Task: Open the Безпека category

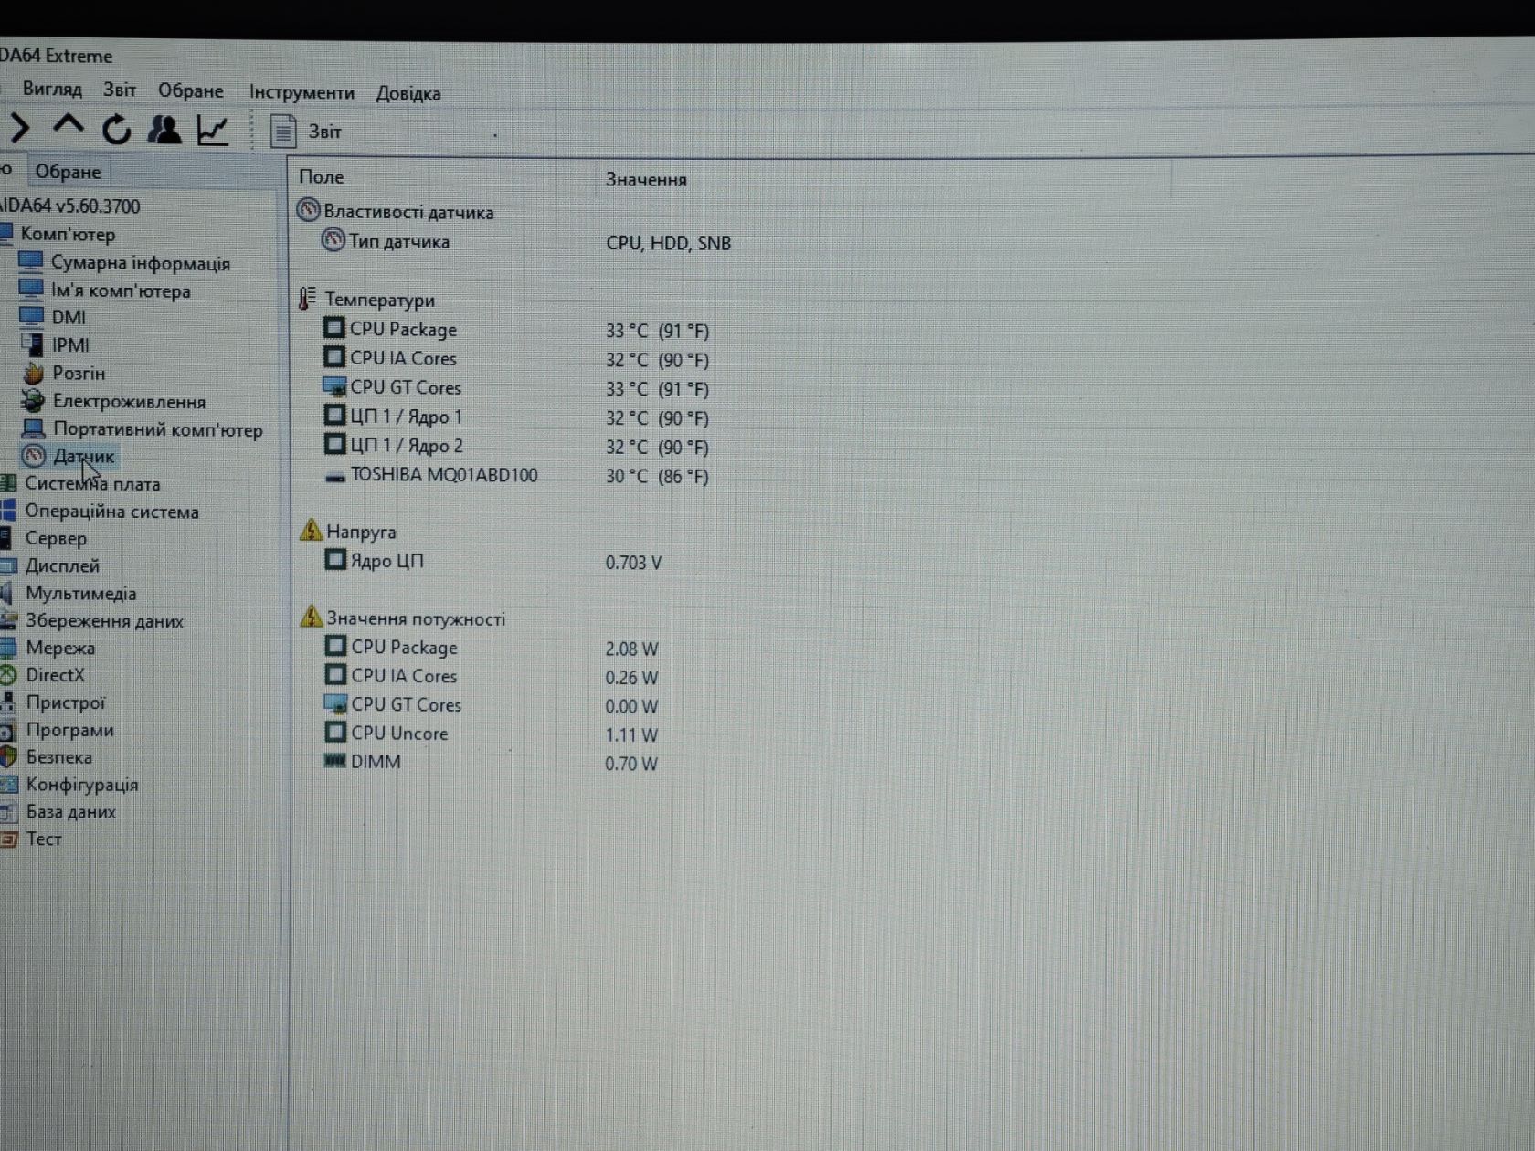Action: click(x=47, y=757)
